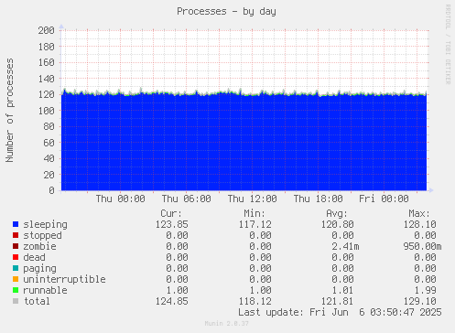Click the 'Max:' column header

coord(419,213)
